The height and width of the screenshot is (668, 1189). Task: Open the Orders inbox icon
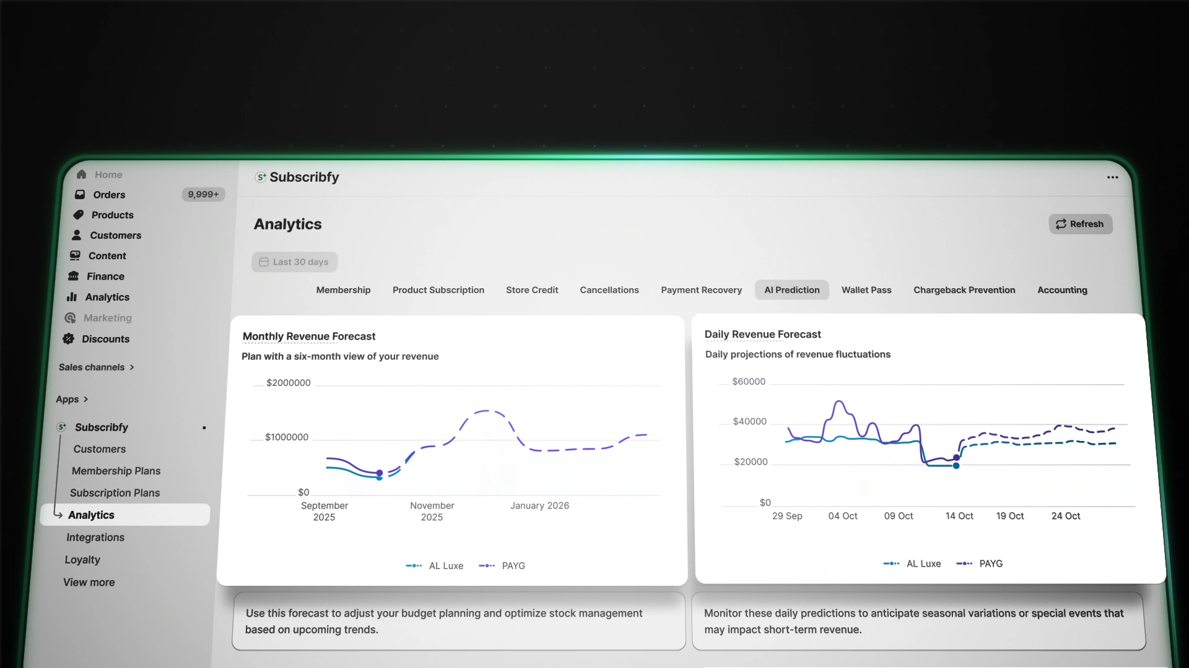(80, 195)
